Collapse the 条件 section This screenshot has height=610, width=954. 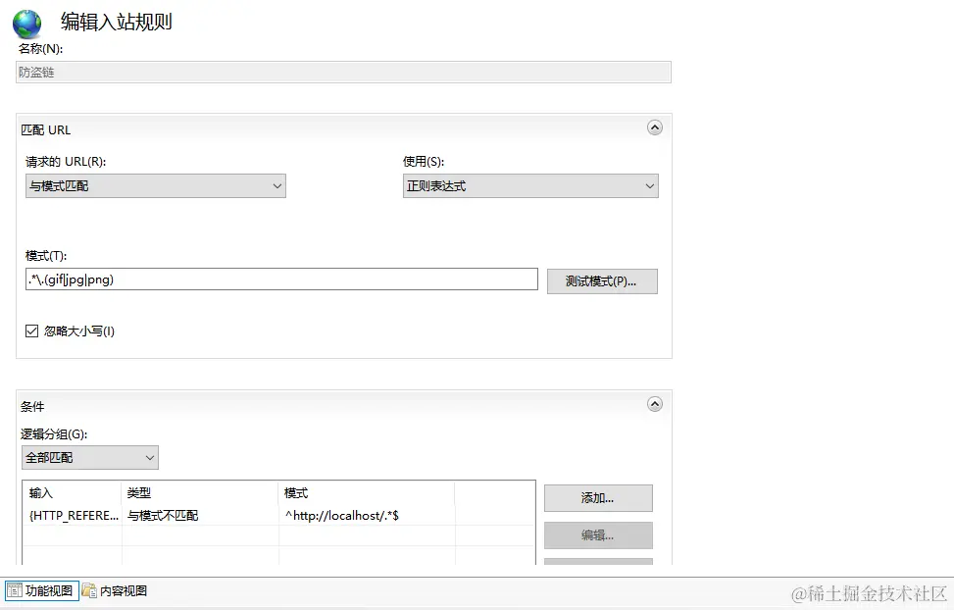(655, 404)
